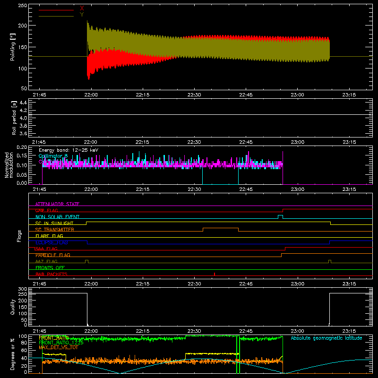378x378 pixels.
Task: Select the cyan 'Collimator 8' legend text
Action: (53, 156)
